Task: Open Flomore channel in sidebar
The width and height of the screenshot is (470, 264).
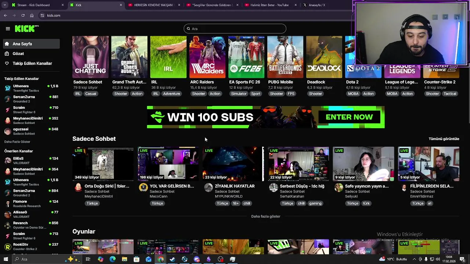Action: click(31, 203)
